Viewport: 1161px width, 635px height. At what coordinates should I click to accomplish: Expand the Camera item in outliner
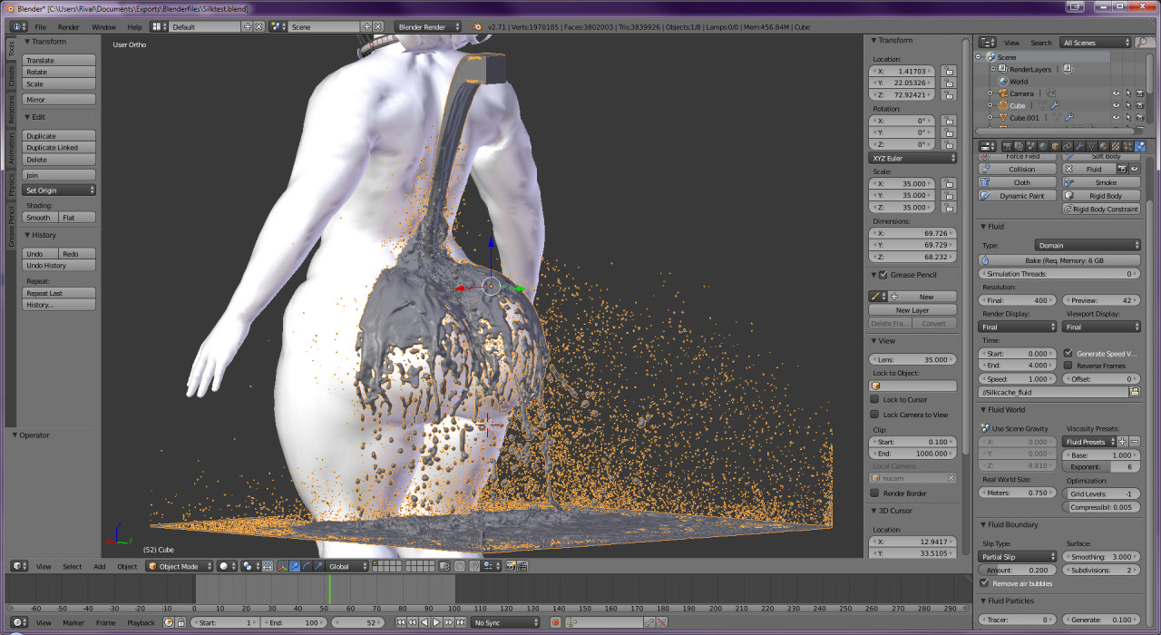pyautogui.click(x=990, y=93)
